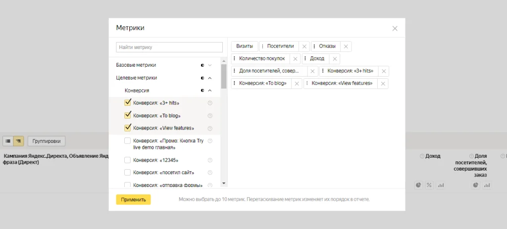Click the metrics list scrollbar down arrow
507x229 pixels.
click(x=223, y=183)
